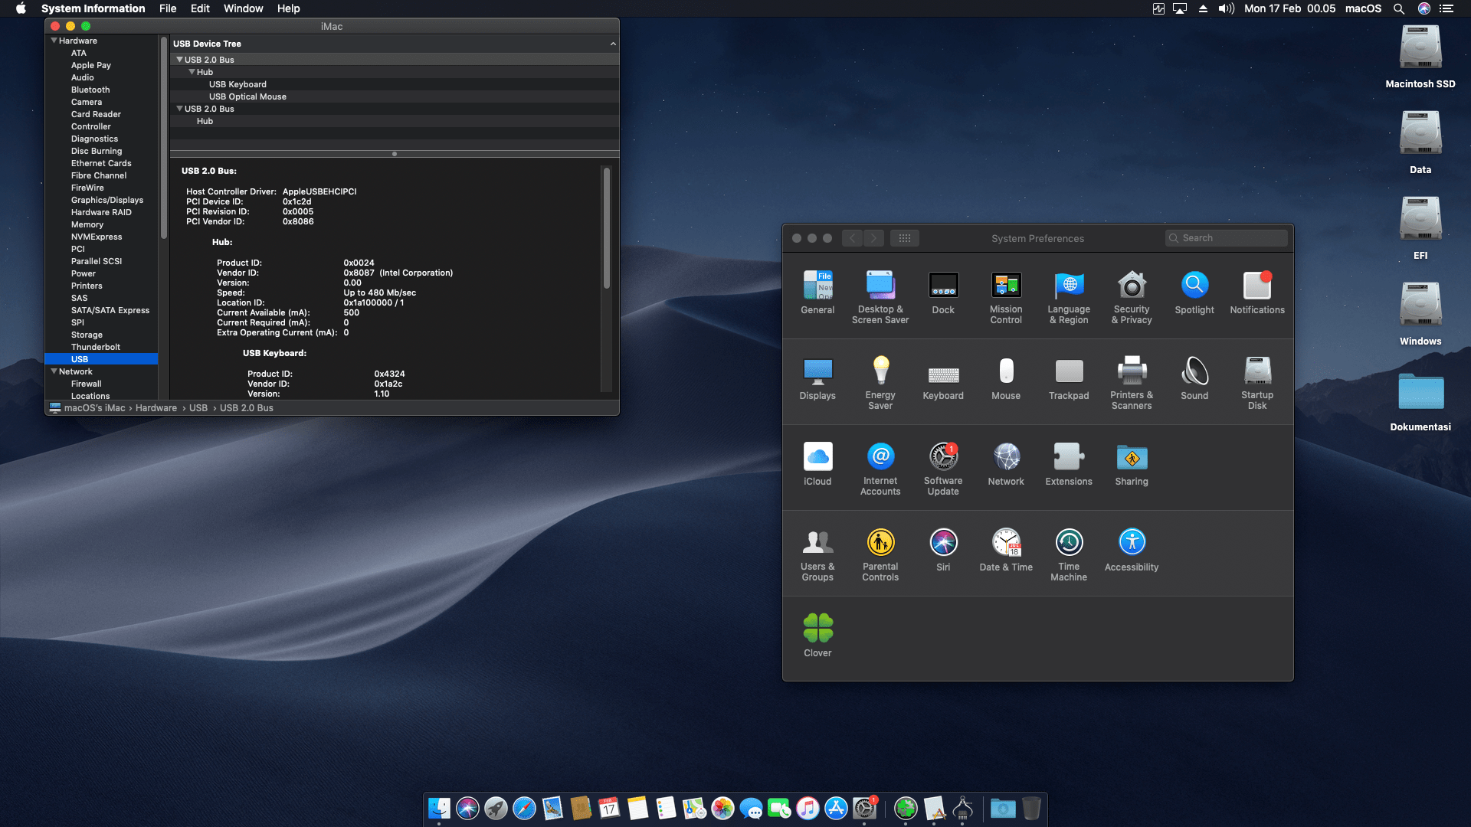Open the File menu
This screenshot has width=1471, height=827.
click(x=168, y=8)
